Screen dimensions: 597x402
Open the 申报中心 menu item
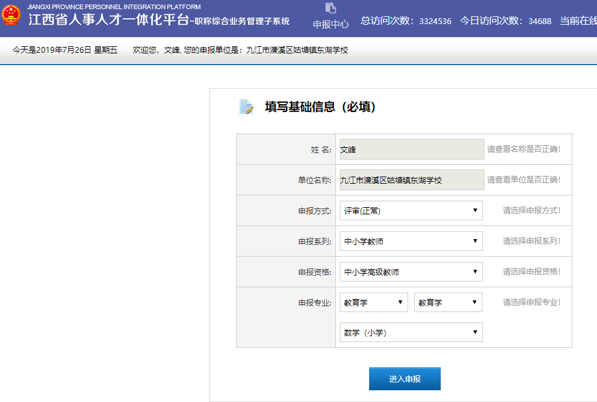pyautogui.click(x=331, y=24)
